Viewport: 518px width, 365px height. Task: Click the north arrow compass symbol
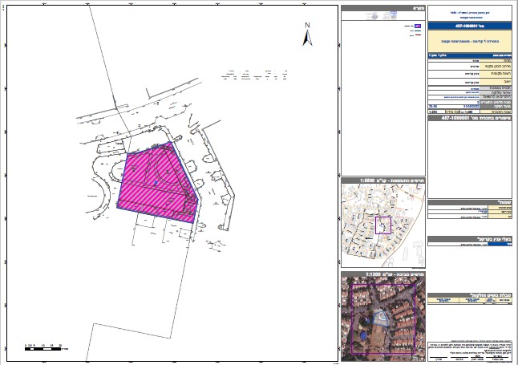306,36
